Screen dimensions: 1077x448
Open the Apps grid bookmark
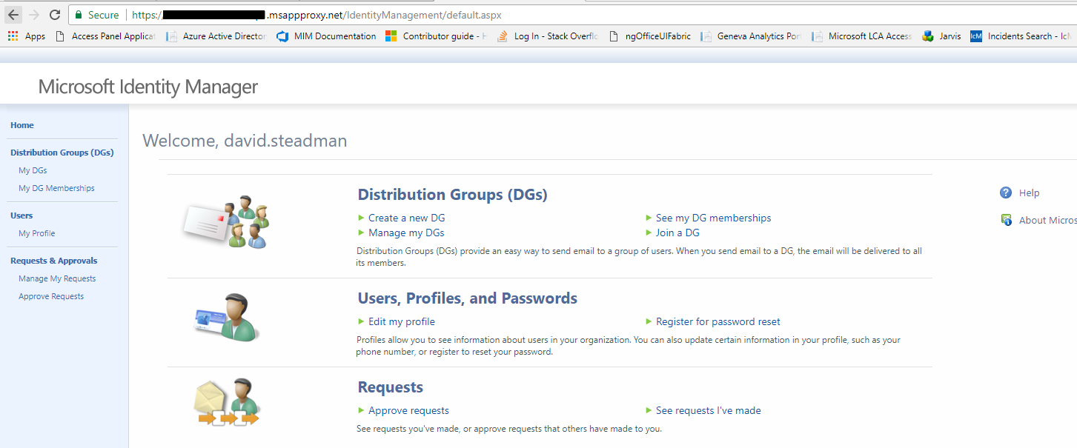pyautogui.click(x=27, y=36)
